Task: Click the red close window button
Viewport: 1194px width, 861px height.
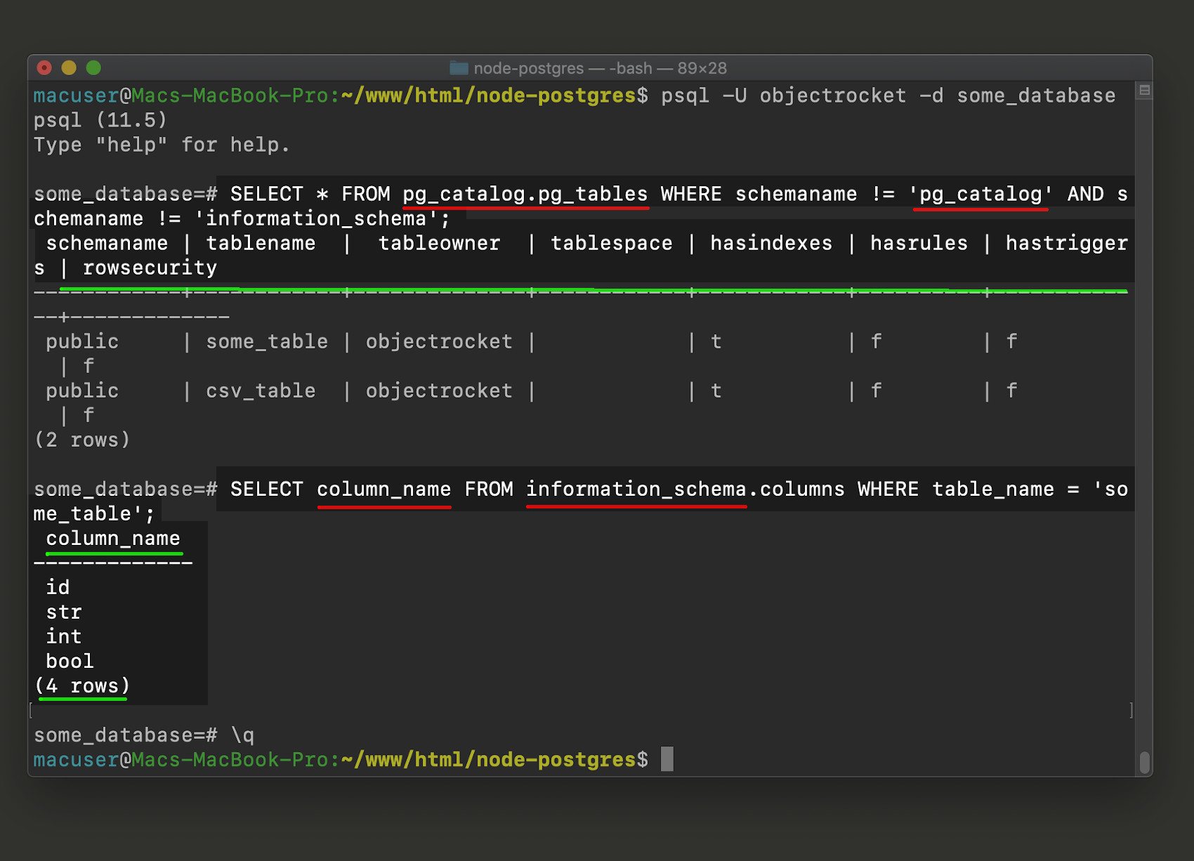Action: [x=44, y=67]
